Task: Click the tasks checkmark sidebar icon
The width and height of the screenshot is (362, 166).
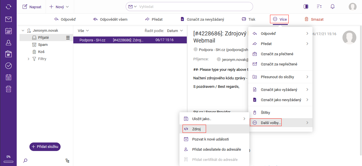Action: click(x=8, y=66)
